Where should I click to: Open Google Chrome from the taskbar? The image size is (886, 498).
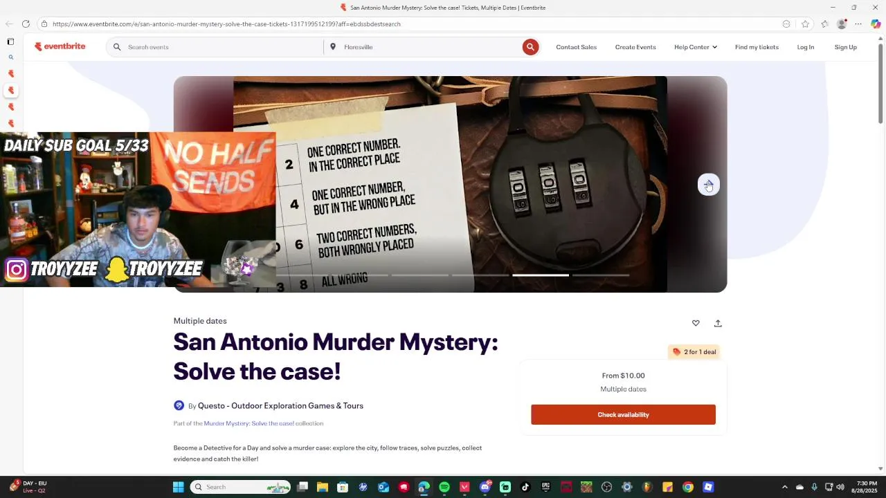click(688, 487)
